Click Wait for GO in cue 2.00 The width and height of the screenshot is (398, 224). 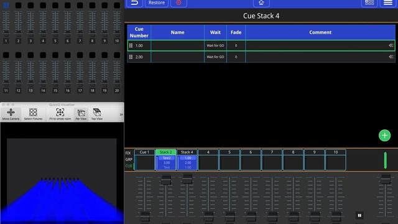click(x=215, y=57)
